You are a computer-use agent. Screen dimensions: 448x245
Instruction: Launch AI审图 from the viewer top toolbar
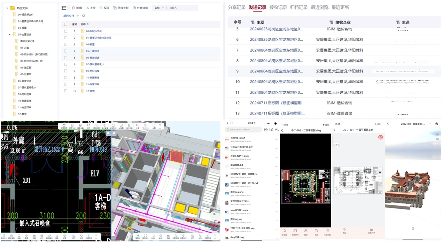[121, 125]
